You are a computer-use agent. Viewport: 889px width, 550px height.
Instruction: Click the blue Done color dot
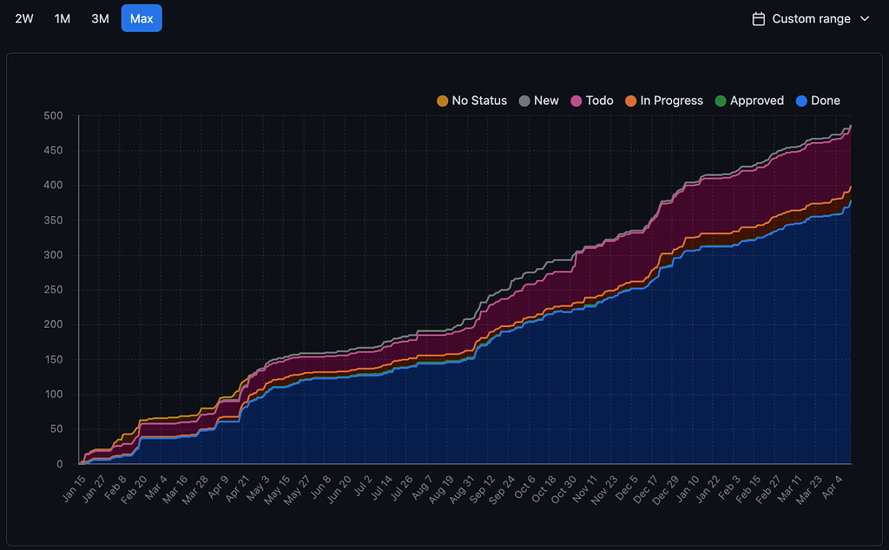click(802, 101)
